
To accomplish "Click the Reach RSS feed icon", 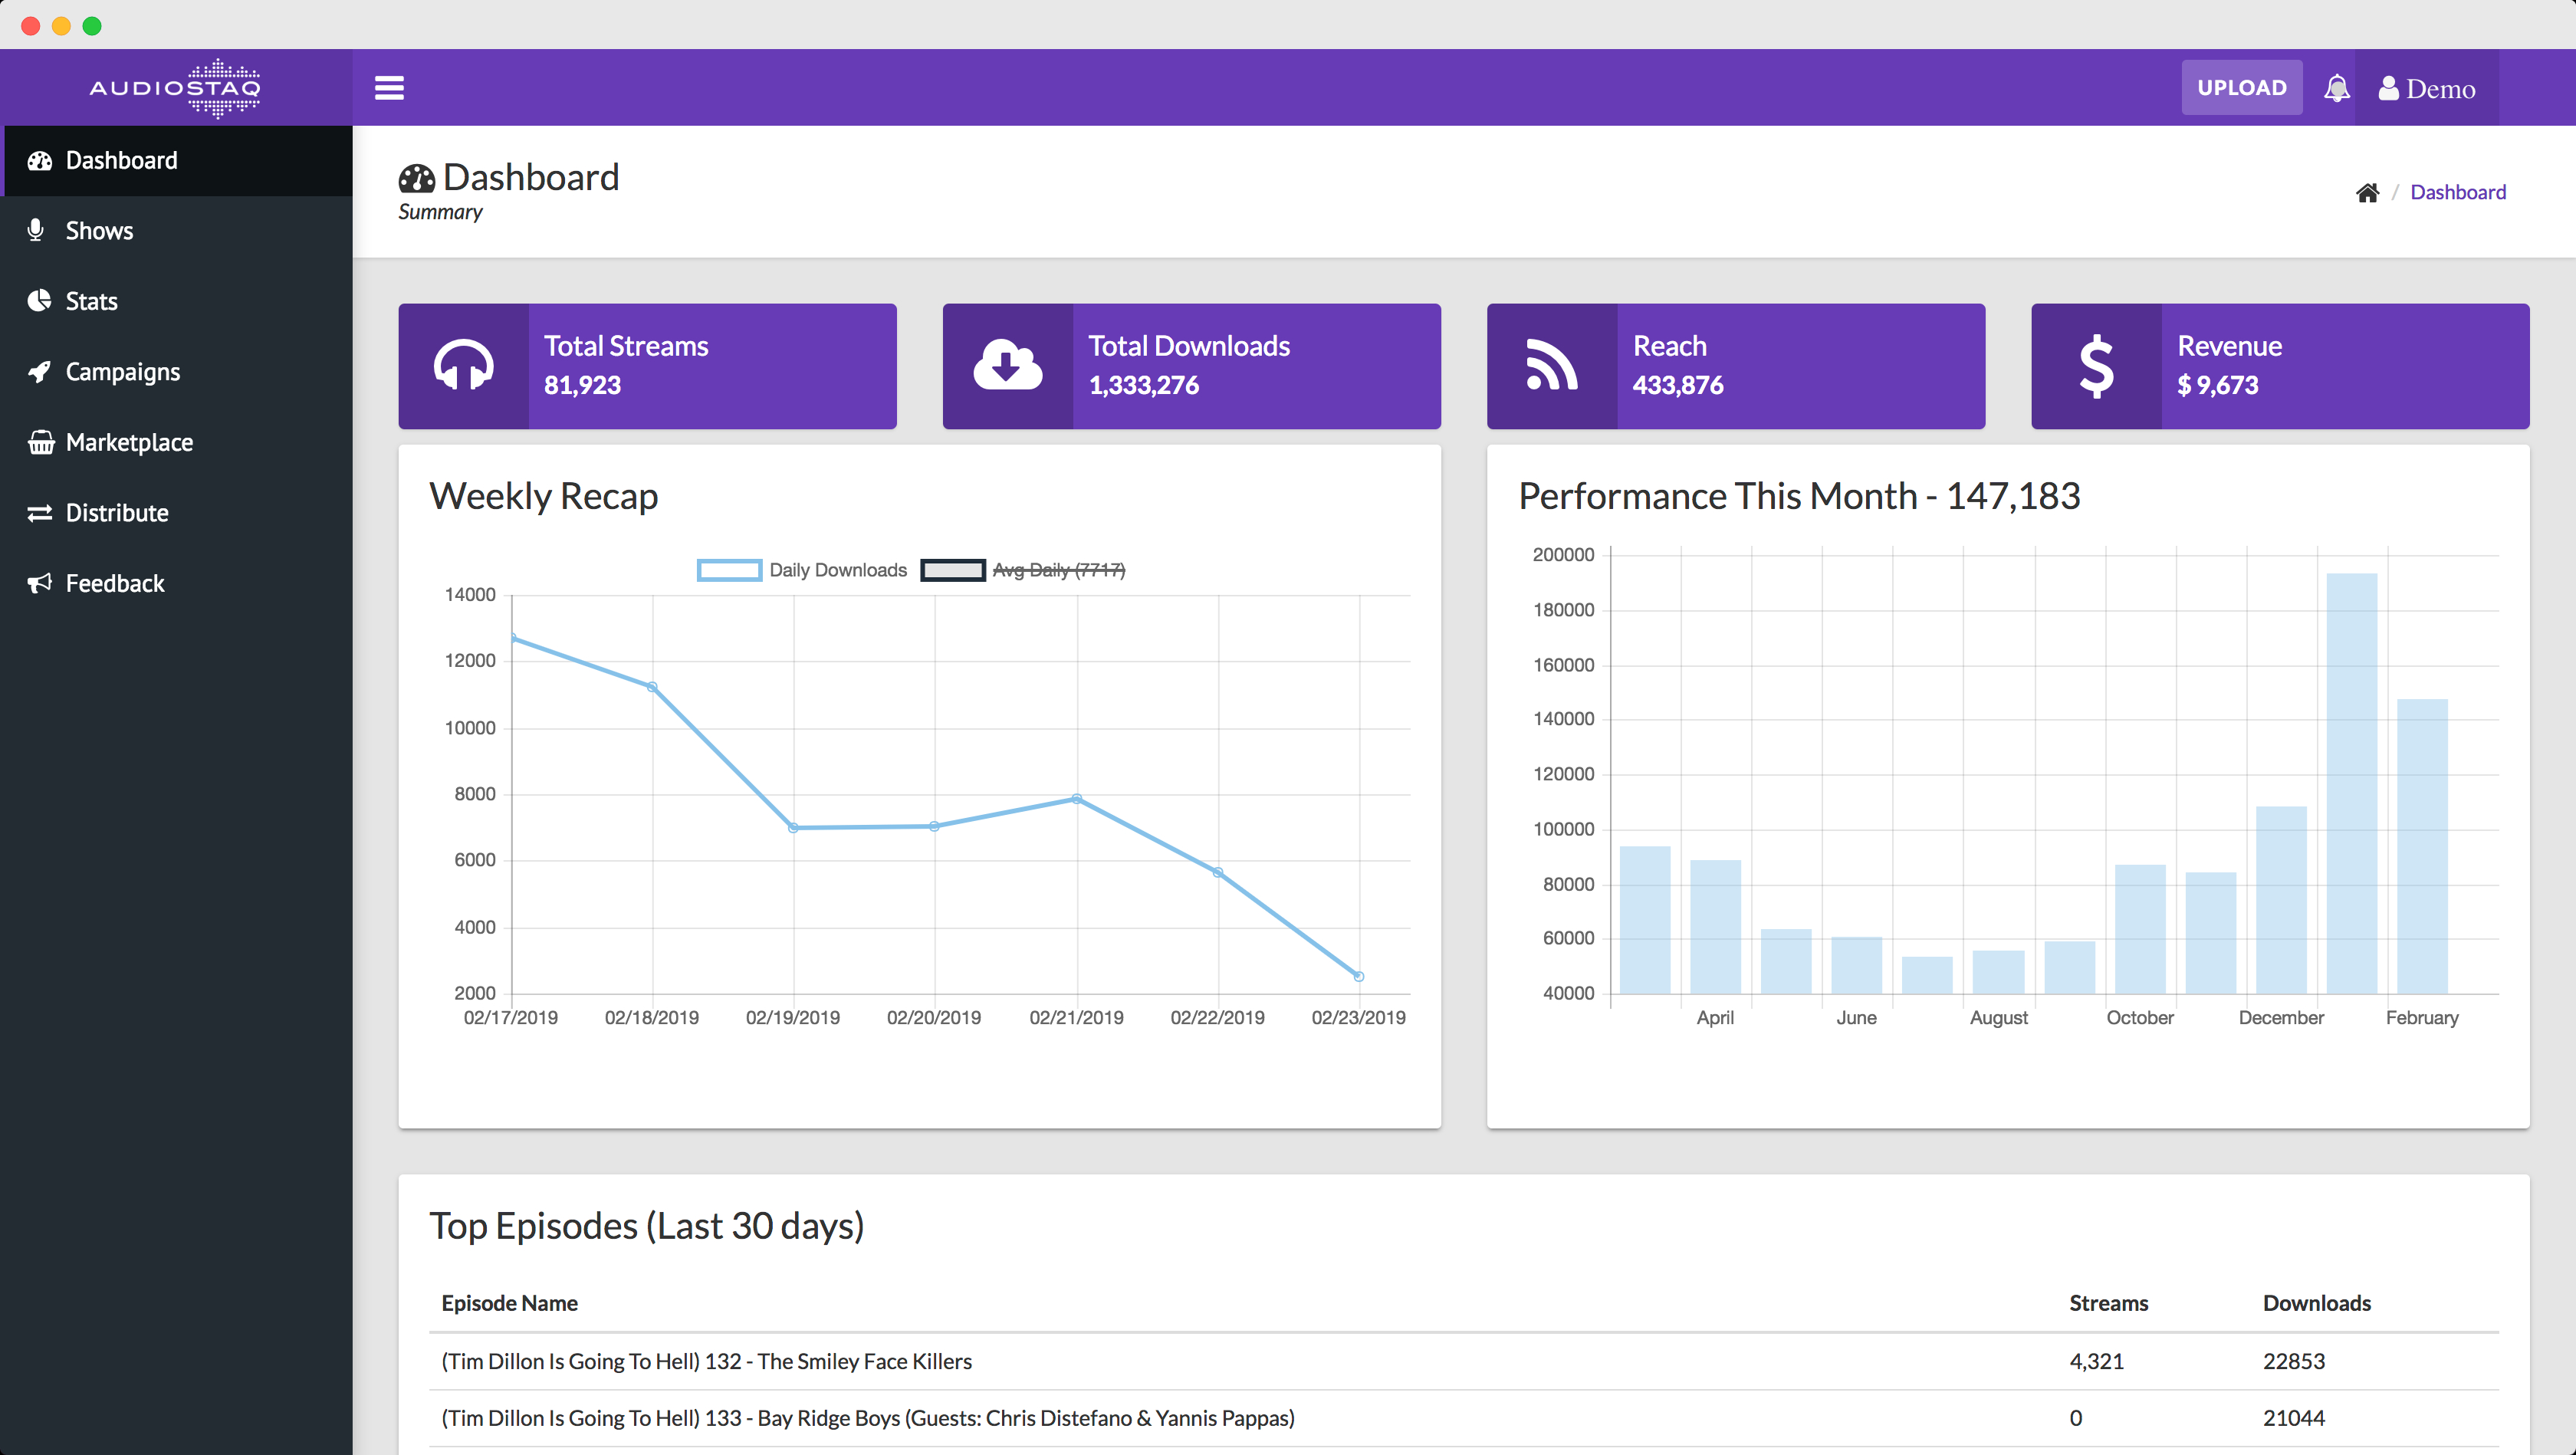I will [1551, 366].
